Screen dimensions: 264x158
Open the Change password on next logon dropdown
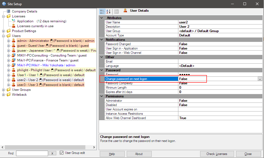tap(260, 79)
